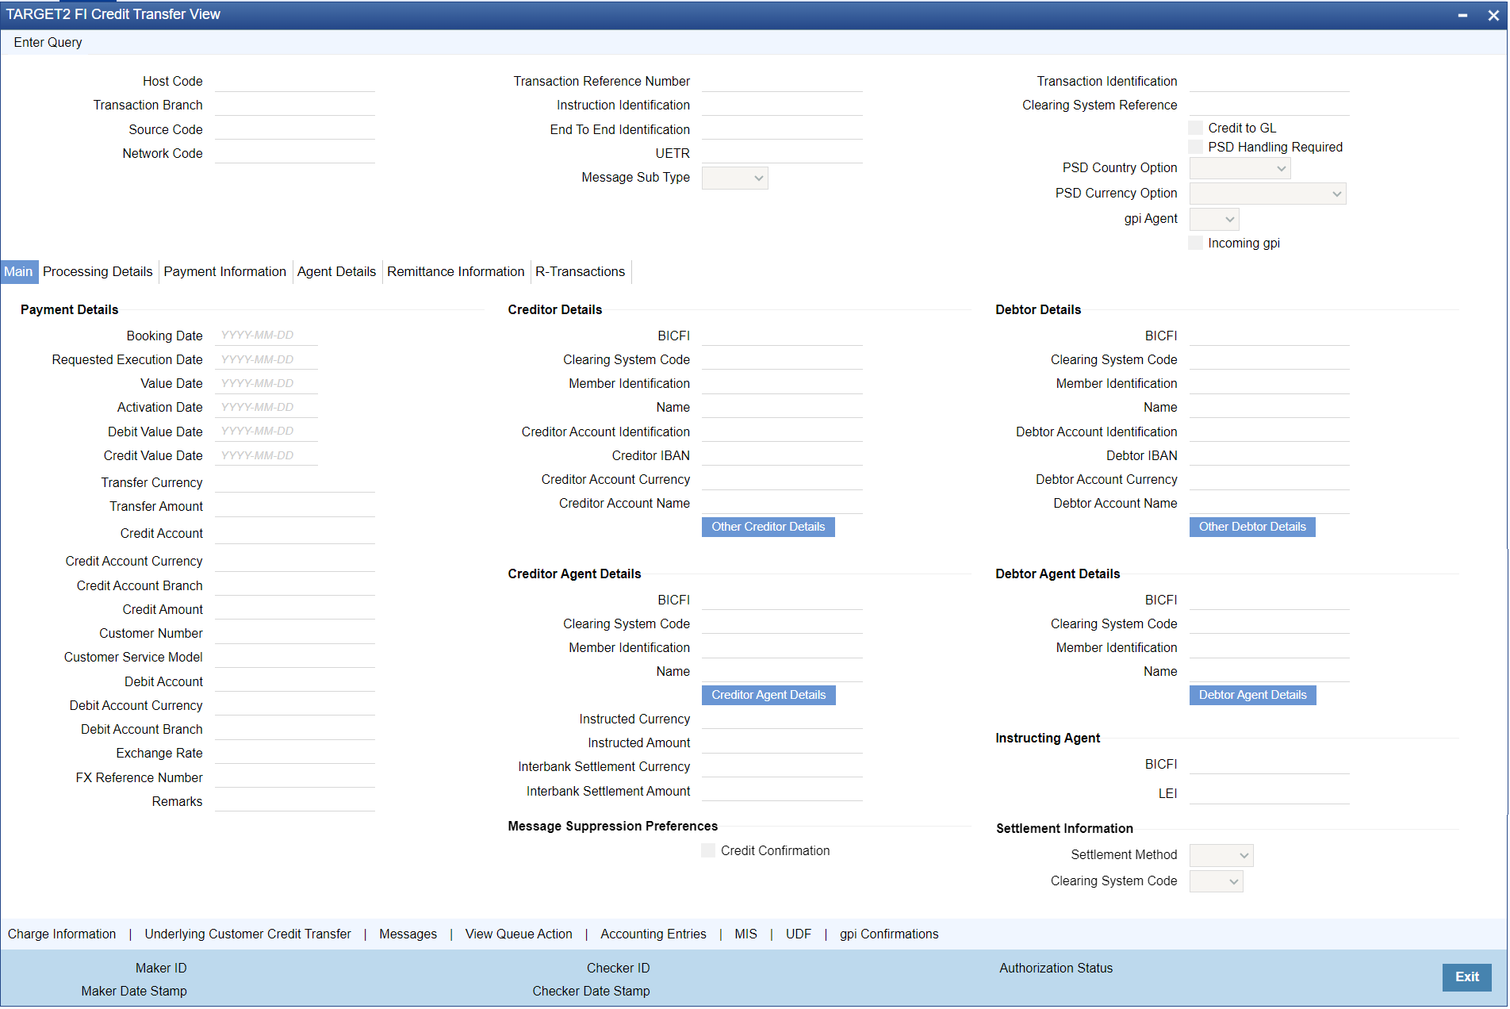Open the MIS link
The height and width of the screenshot is (1009, 1510).
tap(746, 934)
